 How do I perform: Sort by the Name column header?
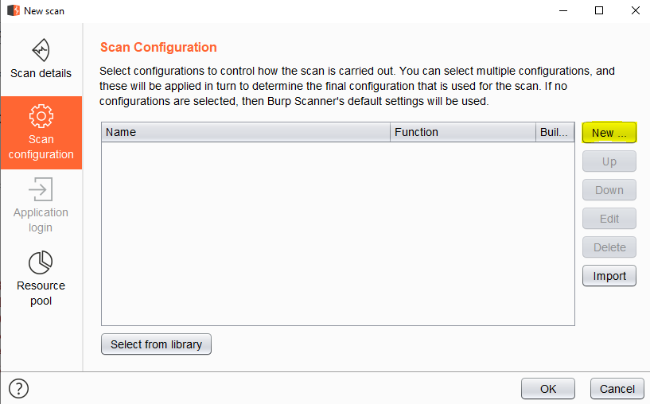click(x=246, y=133)
